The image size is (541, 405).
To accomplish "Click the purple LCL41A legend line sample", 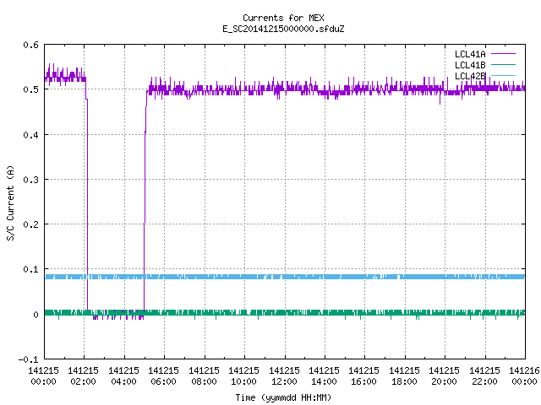I will [503, 54].
